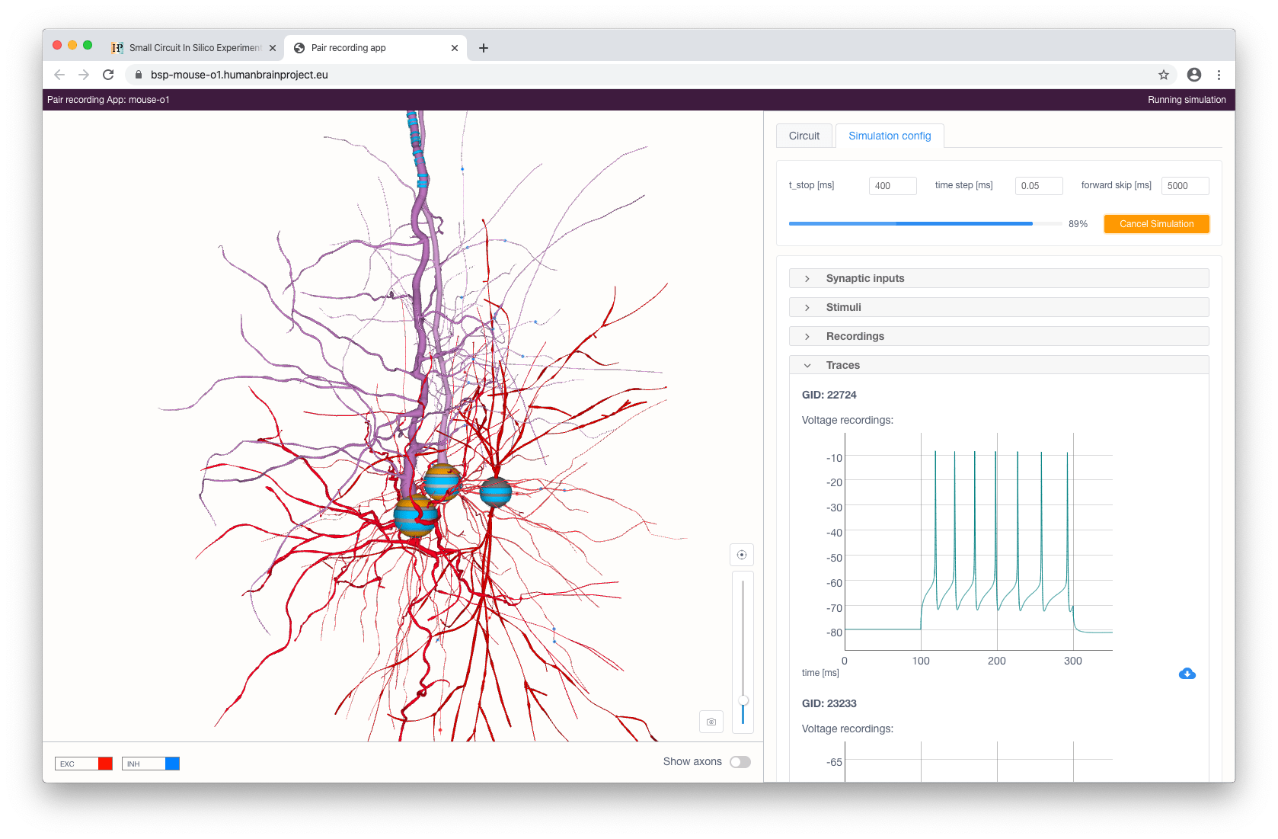1278x839 pixels.
Task: Click the lock icon in the address bar
Action: (x=139, y=75)
